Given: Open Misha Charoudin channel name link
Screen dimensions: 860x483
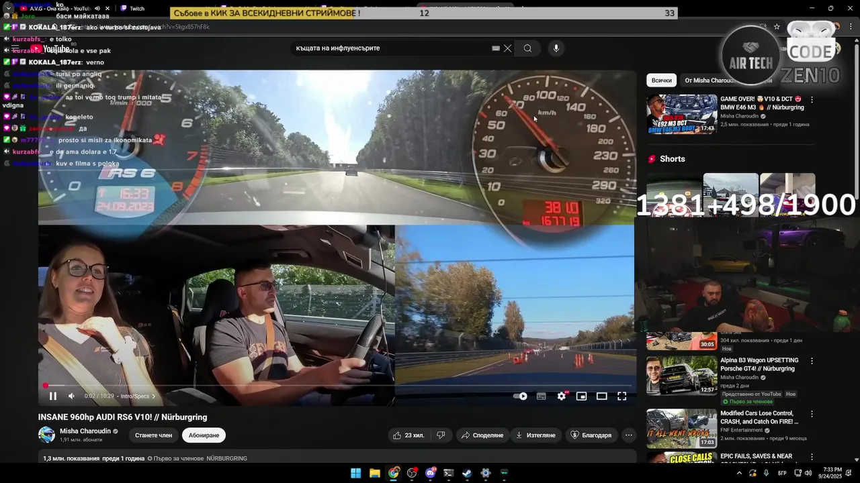Looking at the screenshot, I should click(x=85, y=431).
